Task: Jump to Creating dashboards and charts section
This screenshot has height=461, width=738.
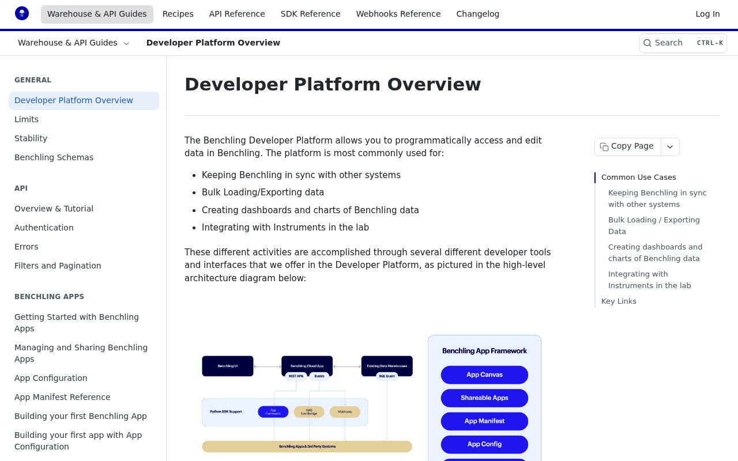Action: tap(655, 253)
